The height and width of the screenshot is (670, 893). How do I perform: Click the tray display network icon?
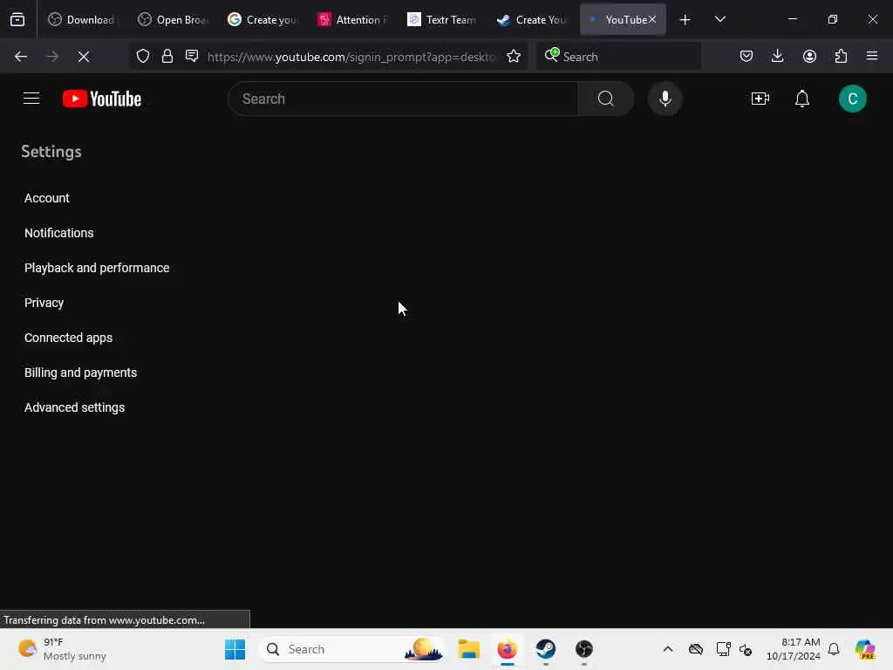723,649
